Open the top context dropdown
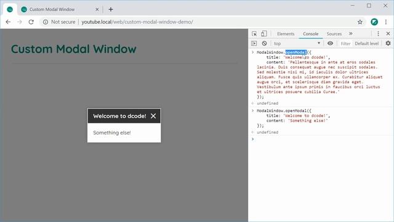This screenshot has height=222, width=394. [297, 43]
